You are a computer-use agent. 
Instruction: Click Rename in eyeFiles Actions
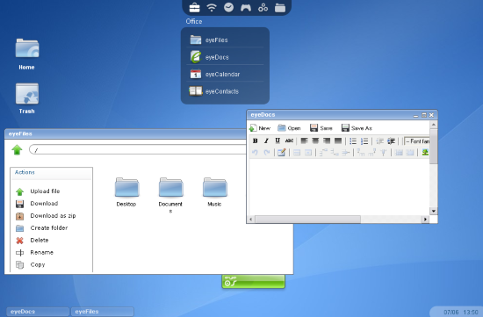coord(34,253)
